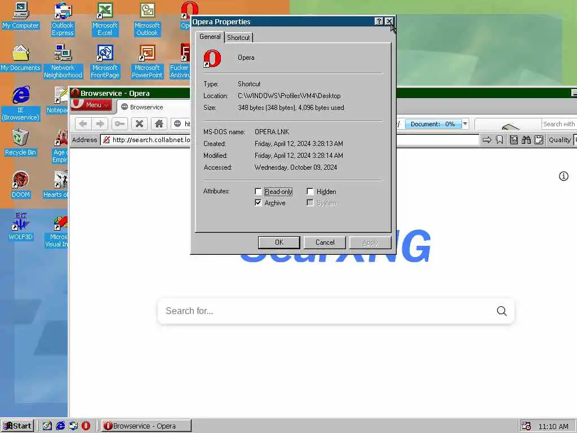This screenshot has height=433, width=577.
Task: Select the General tab
Action: click(x=210, y=37)
